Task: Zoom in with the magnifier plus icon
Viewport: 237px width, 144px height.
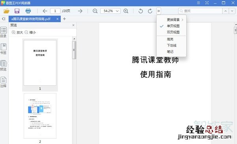Action: pyautogui.click(x=126, y=11)
